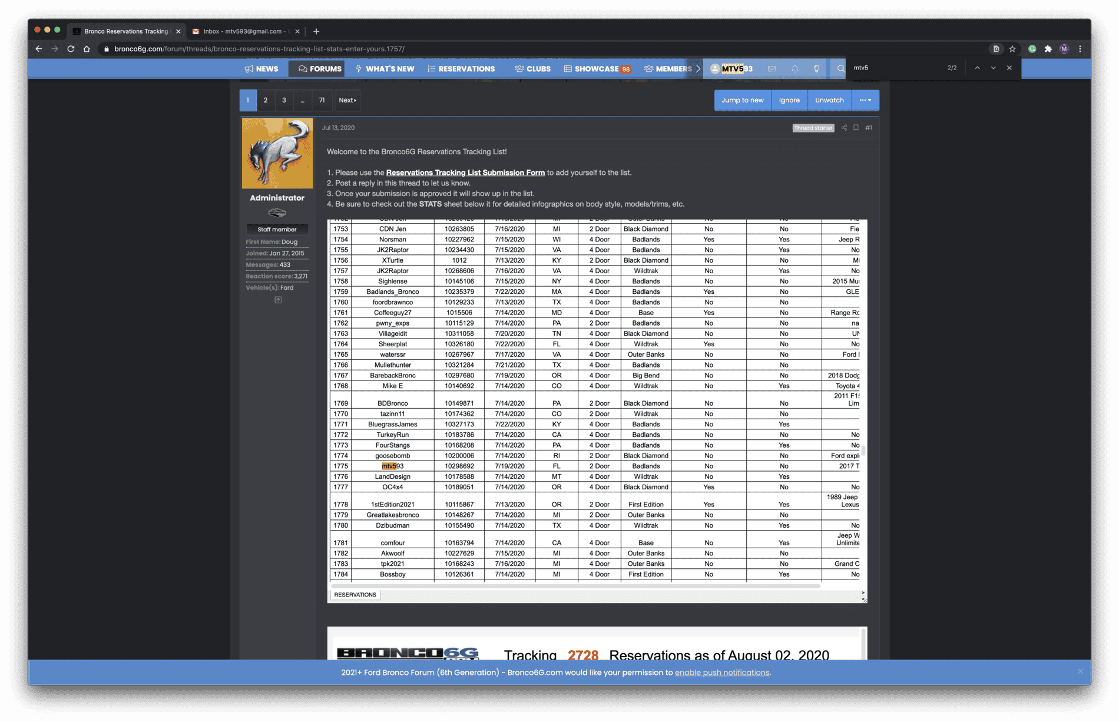Bookmark this page with the star icon
Screen dimensions: 1119x722
pyautogui.click(x=1012, y=49)
